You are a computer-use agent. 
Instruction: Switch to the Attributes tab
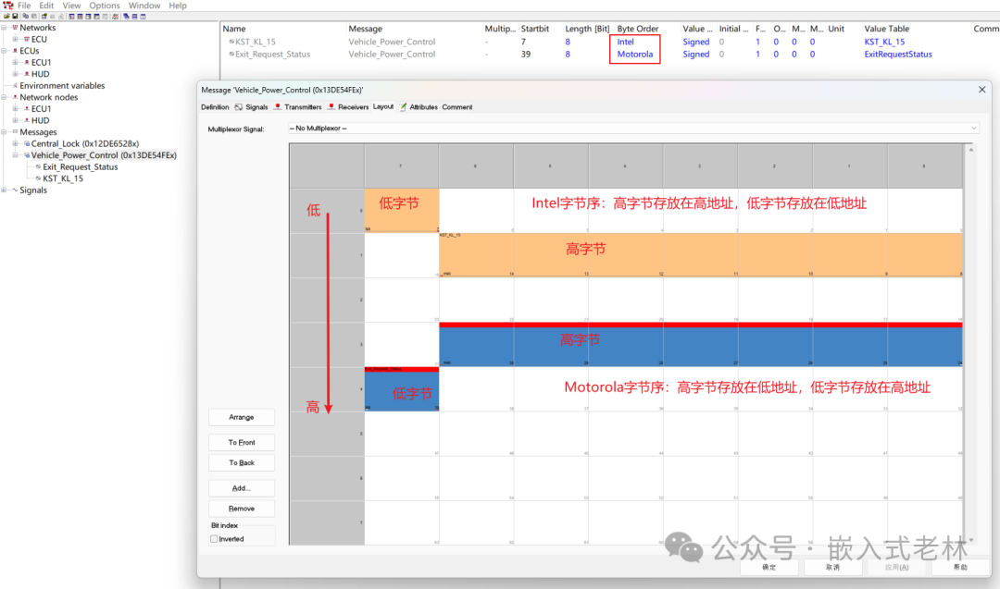tap(419, 107)
